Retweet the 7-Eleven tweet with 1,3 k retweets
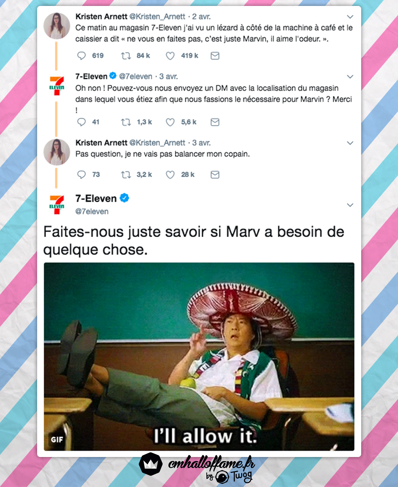The width and height of the screenshot is (398, 487). 126,122
